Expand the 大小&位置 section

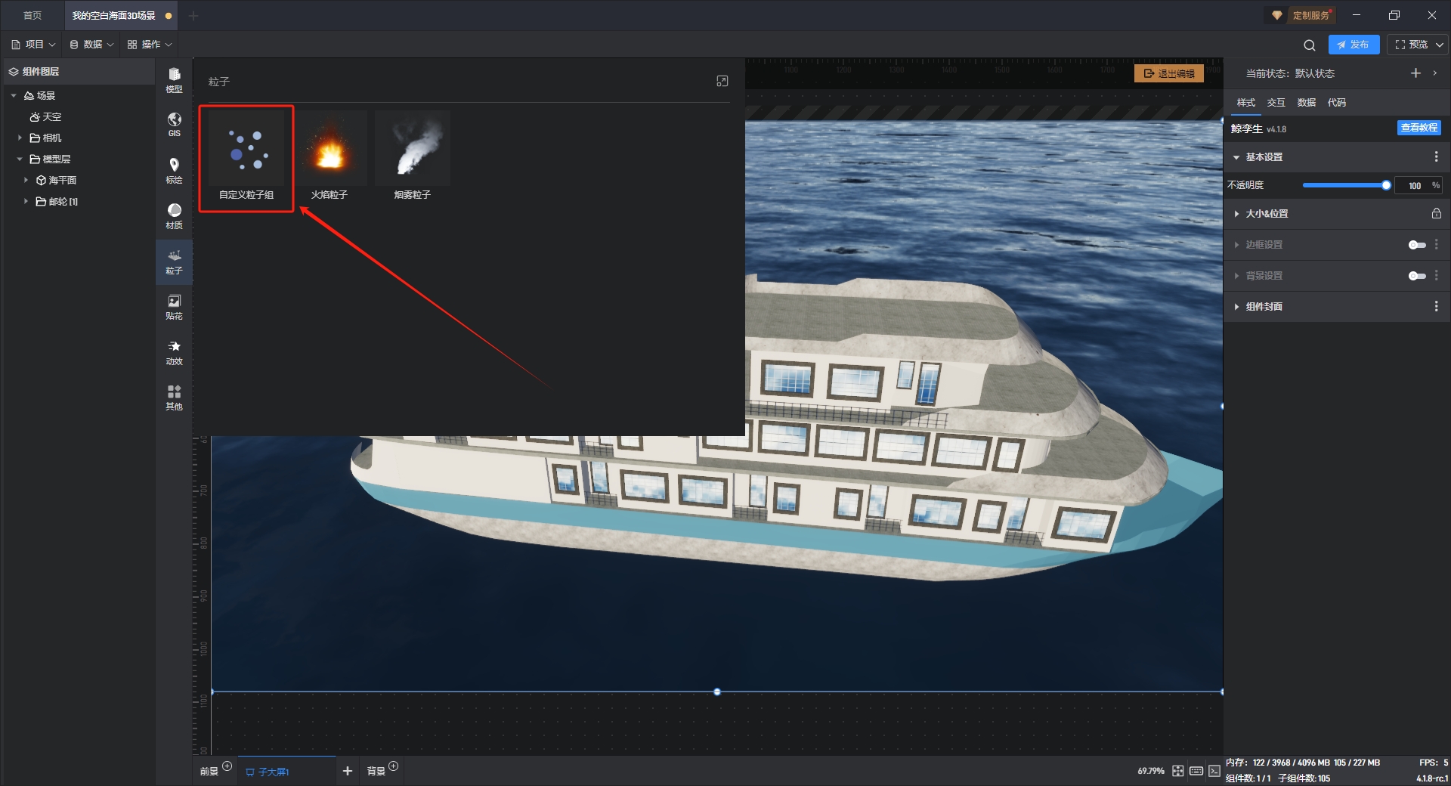[1236, 214]
